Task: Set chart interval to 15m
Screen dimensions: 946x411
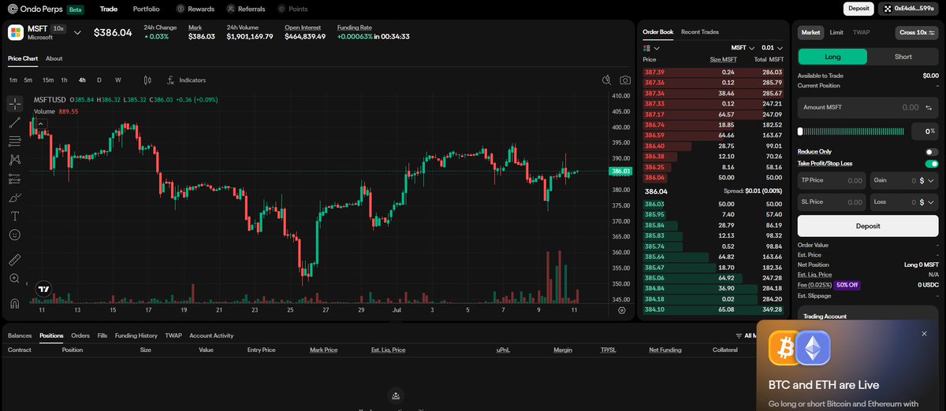Action: [x=48, y=80]
